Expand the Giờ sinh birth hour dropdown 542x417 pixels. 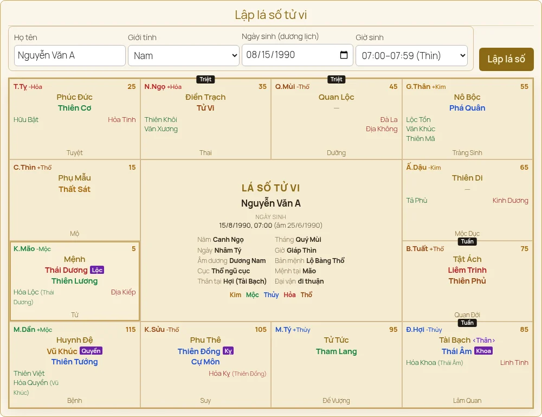coord(411,55)
